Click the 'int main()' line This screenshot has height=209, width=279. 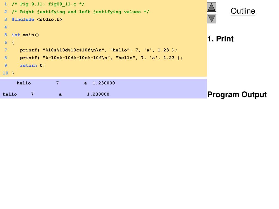point(25,35)
